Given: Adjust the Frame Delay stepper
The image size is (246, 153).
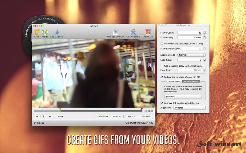Looking at the screenshot, I should click(204, 37).
